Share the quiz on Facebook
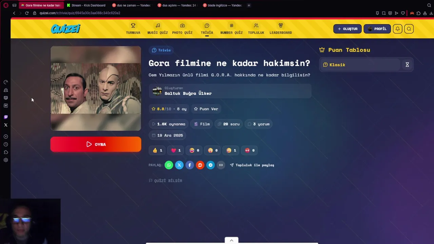The image size is (434, 244). click(190, 165)
